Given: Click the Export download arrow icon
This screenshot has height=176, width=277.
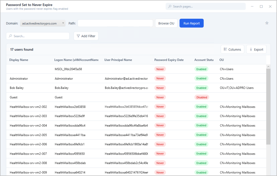Looking at the screenshot, I should [x=251, y=49].
